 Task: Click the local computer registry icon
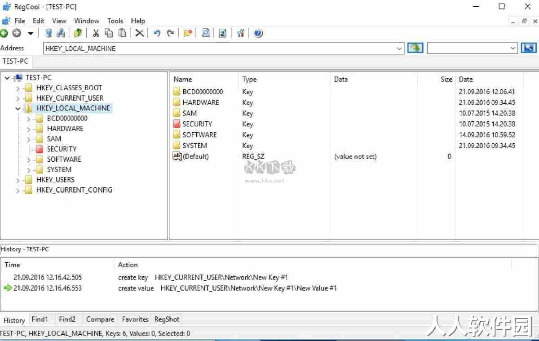[x=49, y=33]
